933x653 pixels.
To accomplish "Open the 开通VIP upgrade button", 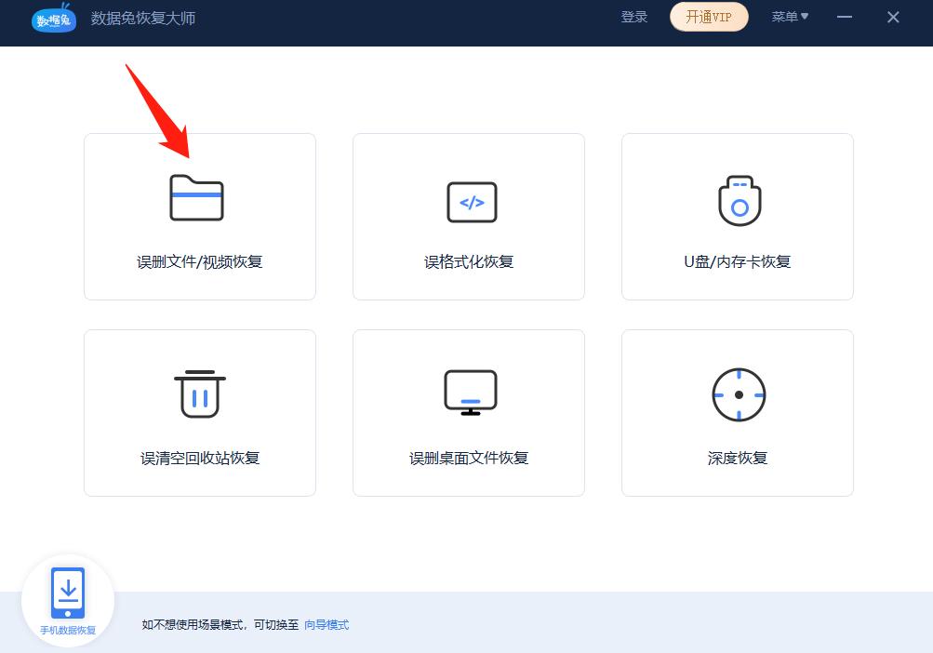I will click(709, 17).
